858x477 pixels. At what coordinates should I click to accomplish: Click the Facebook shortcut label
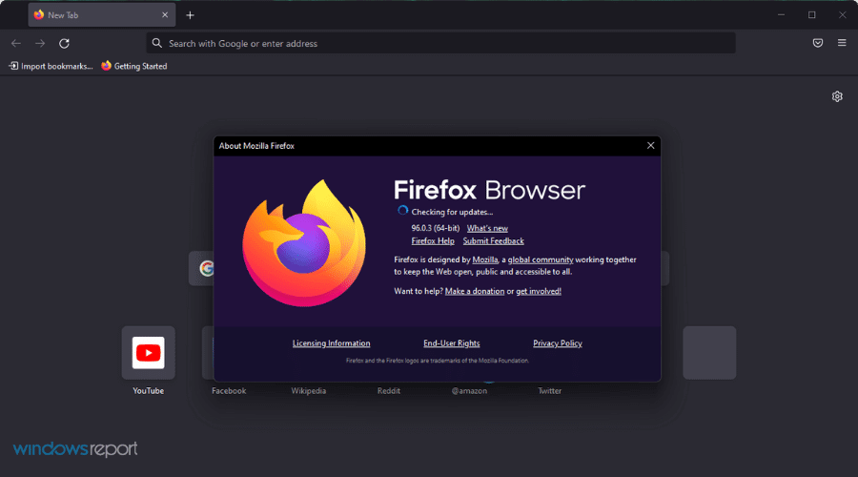[x=229, y=391]
